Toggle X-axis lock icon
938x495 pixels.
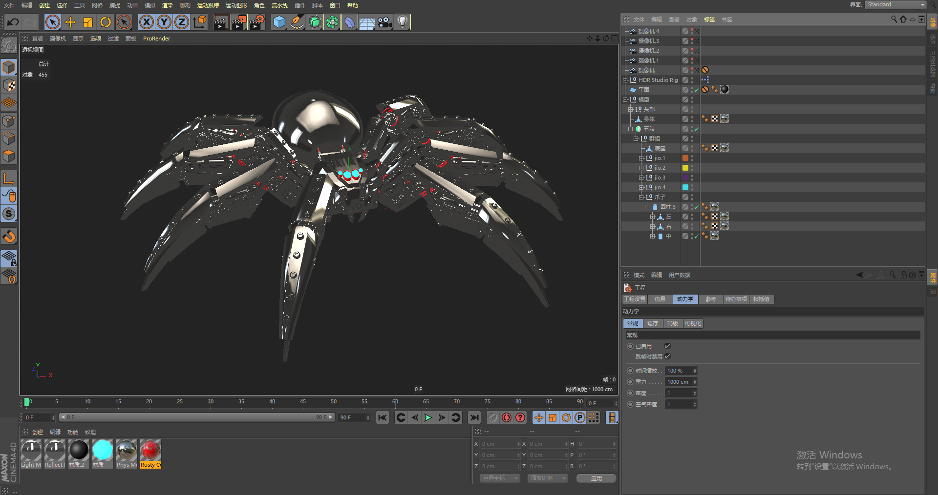(146, 22)
